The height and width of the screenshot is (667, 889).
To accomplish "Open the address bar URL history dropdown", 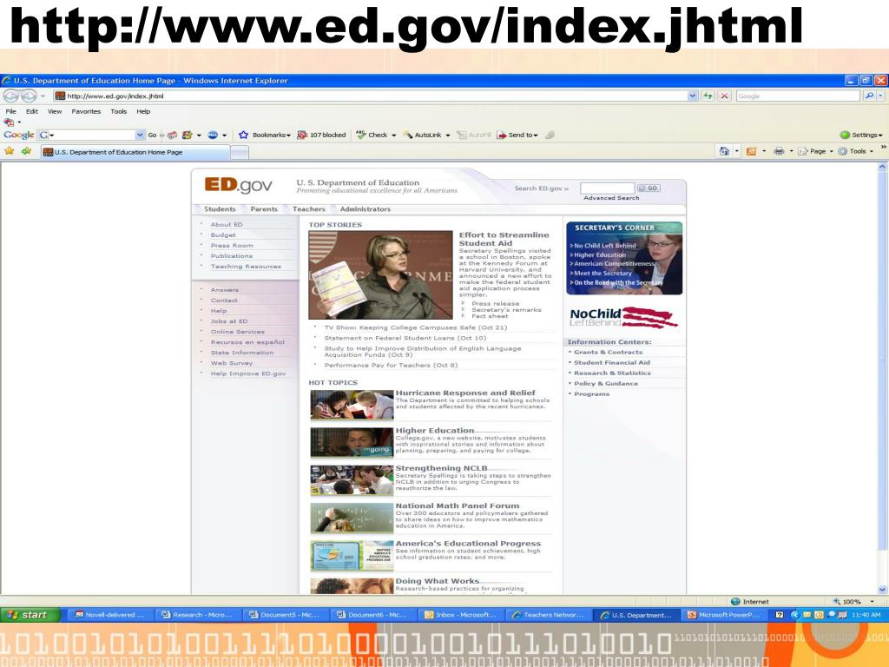I will [x=692, y=96].
